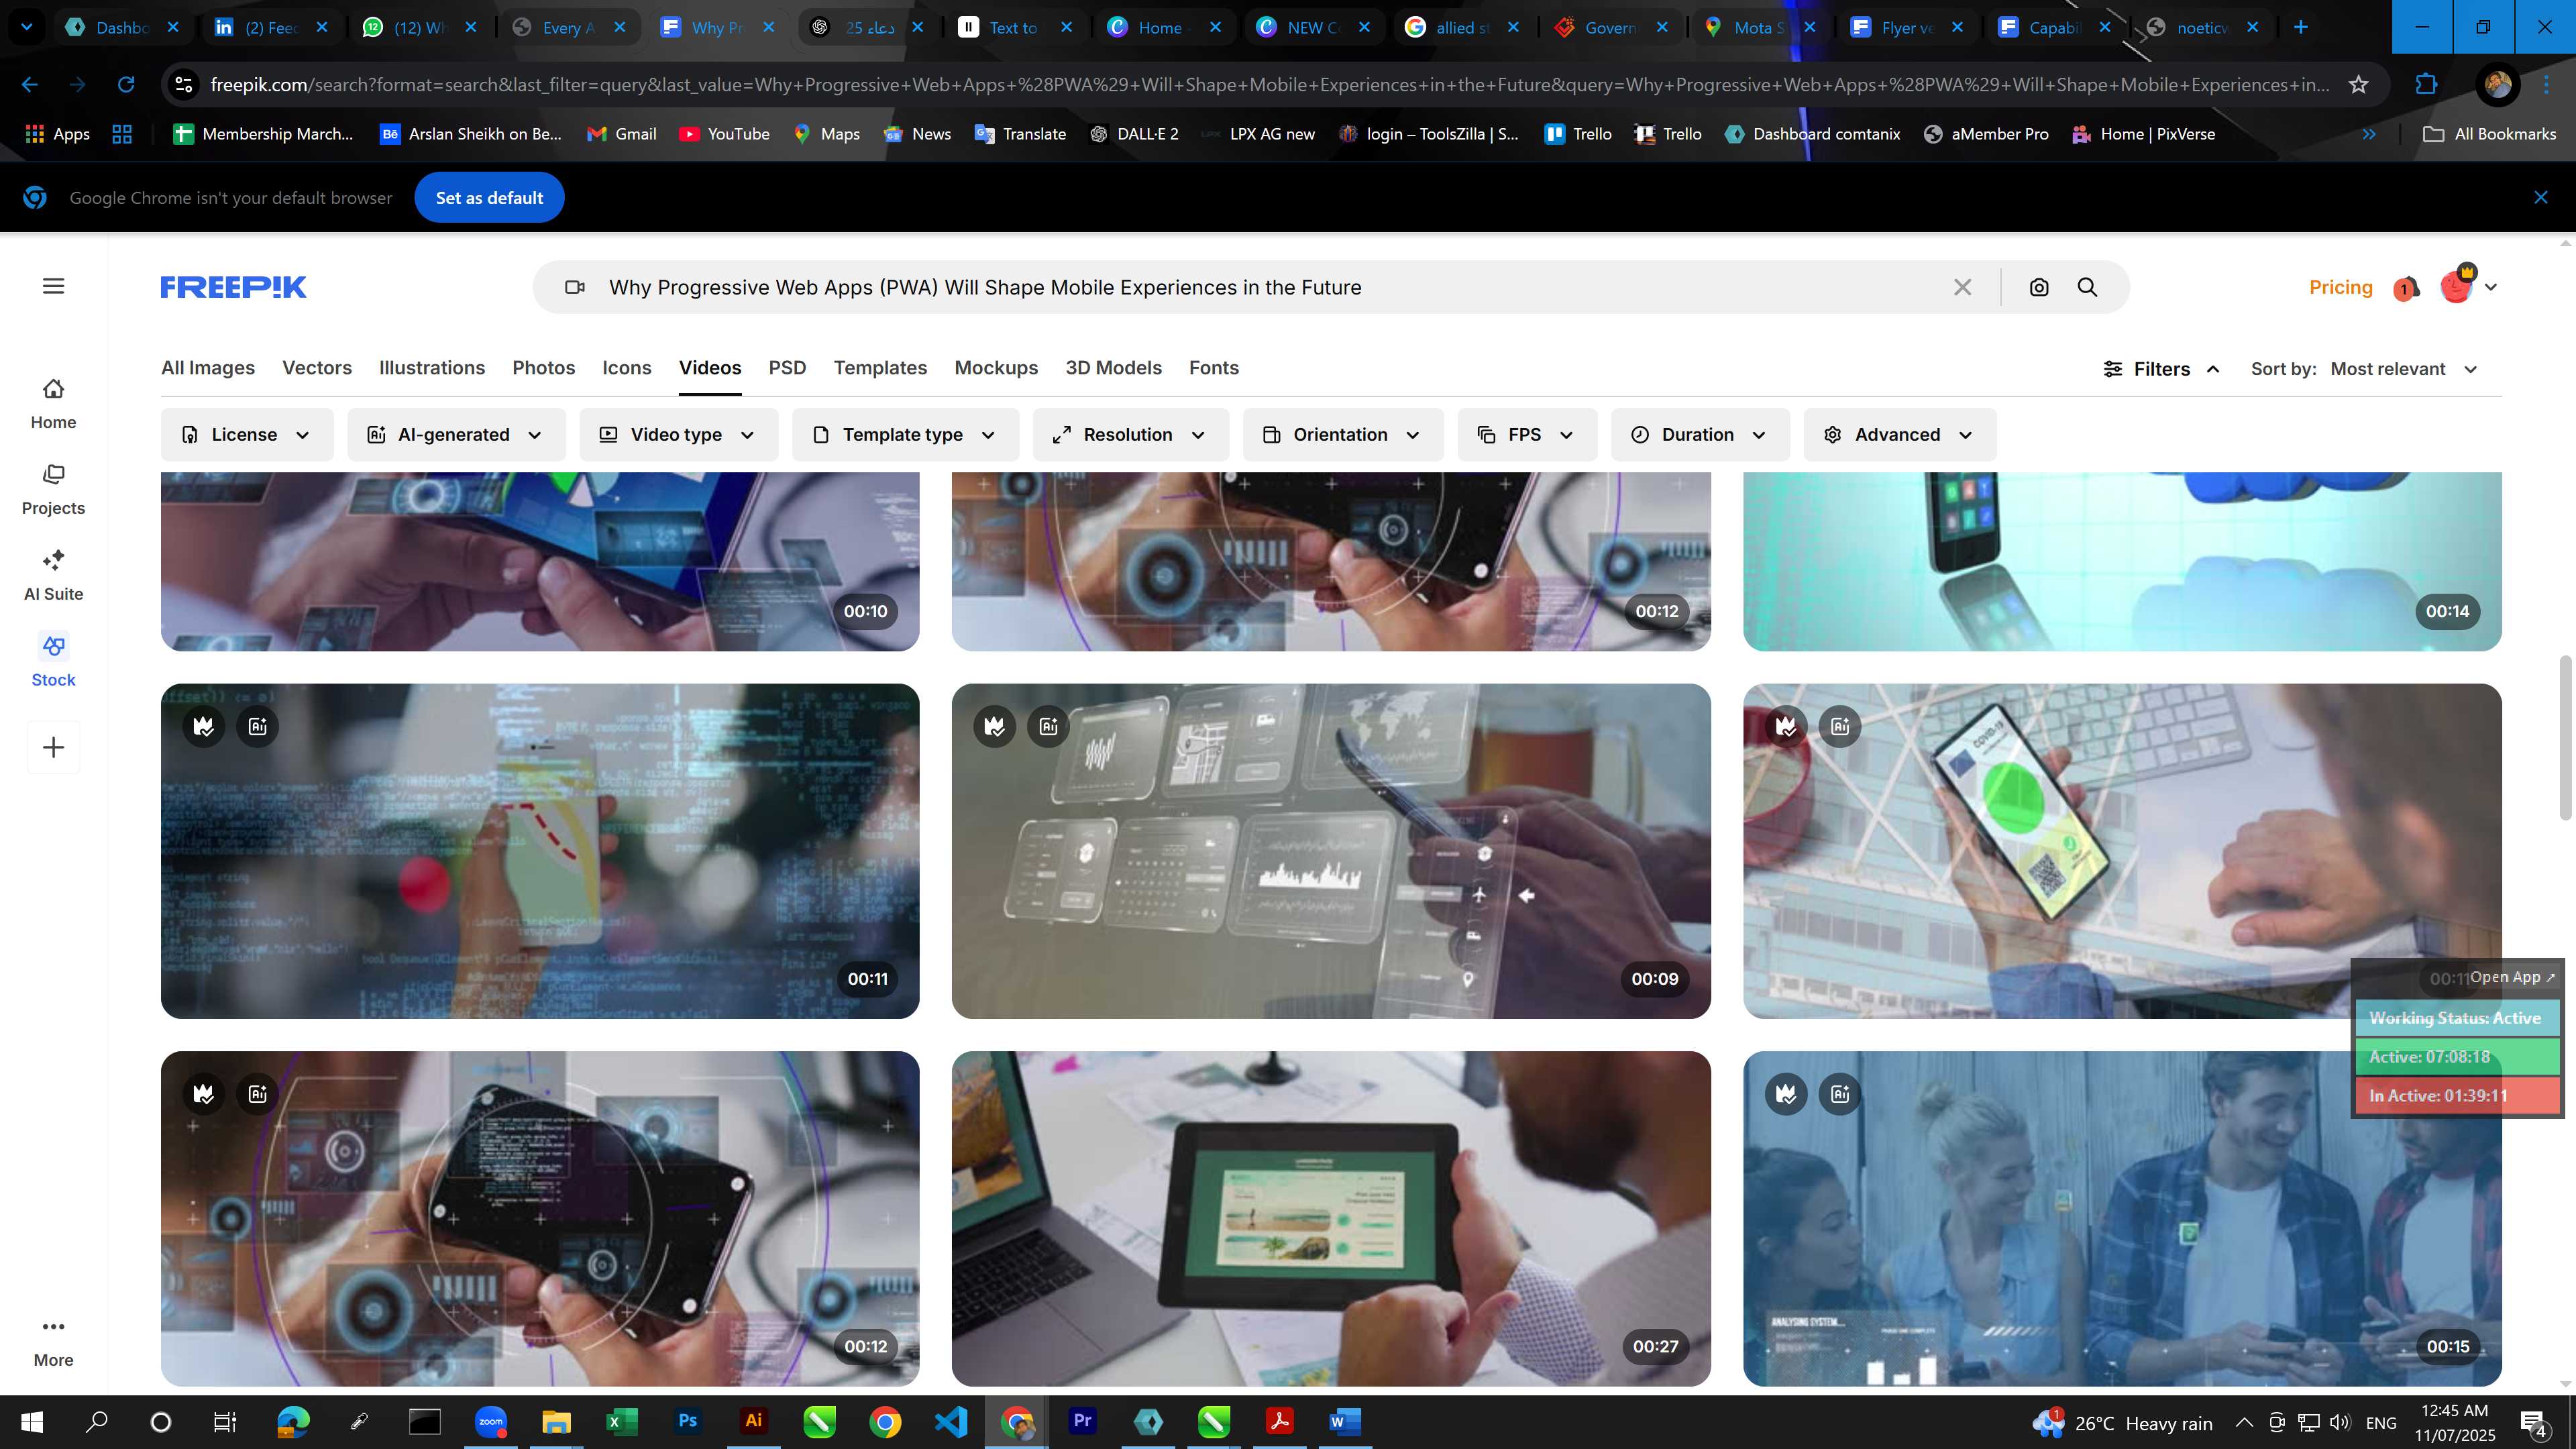2576x1449 pixels.
Task: Open the Chrome extensions puzzle icon
Action: 2426,84
